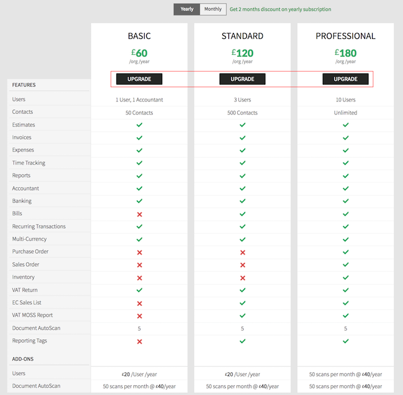Click Upgrade under Basic plan
Image resolution: width=403 pixels, height=395 pixels.
(x=139, y=79)
